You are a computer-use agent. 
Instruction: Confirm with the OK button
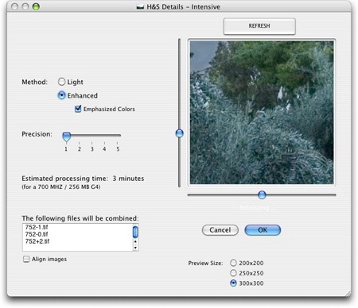point(263,230)
